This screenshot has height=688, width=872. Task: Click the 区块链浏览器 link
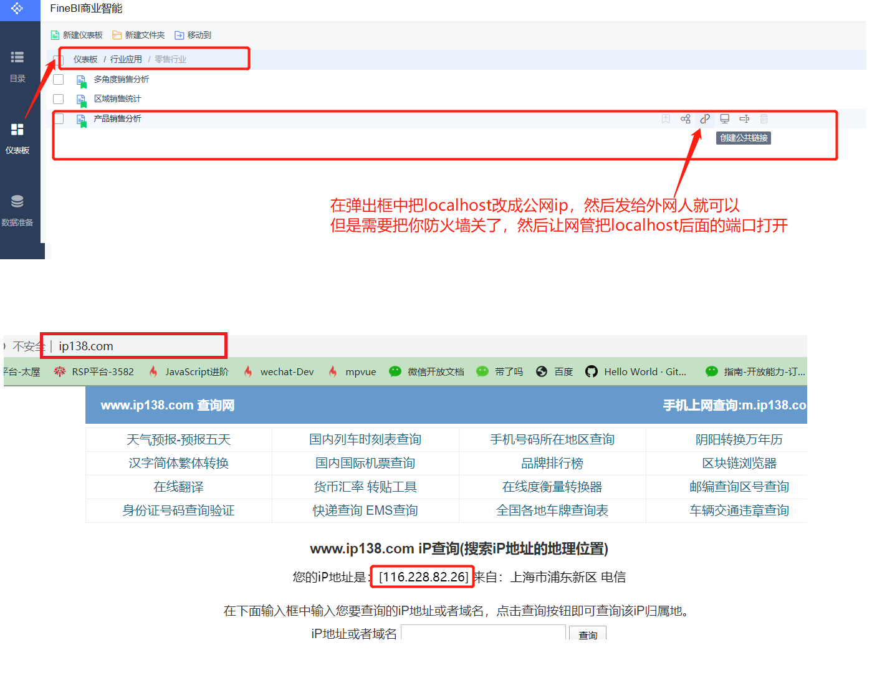pos(739,463)
